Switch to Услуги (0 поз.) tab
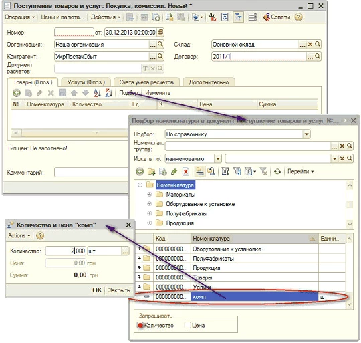The image size is (361, 343). [86, 82]
